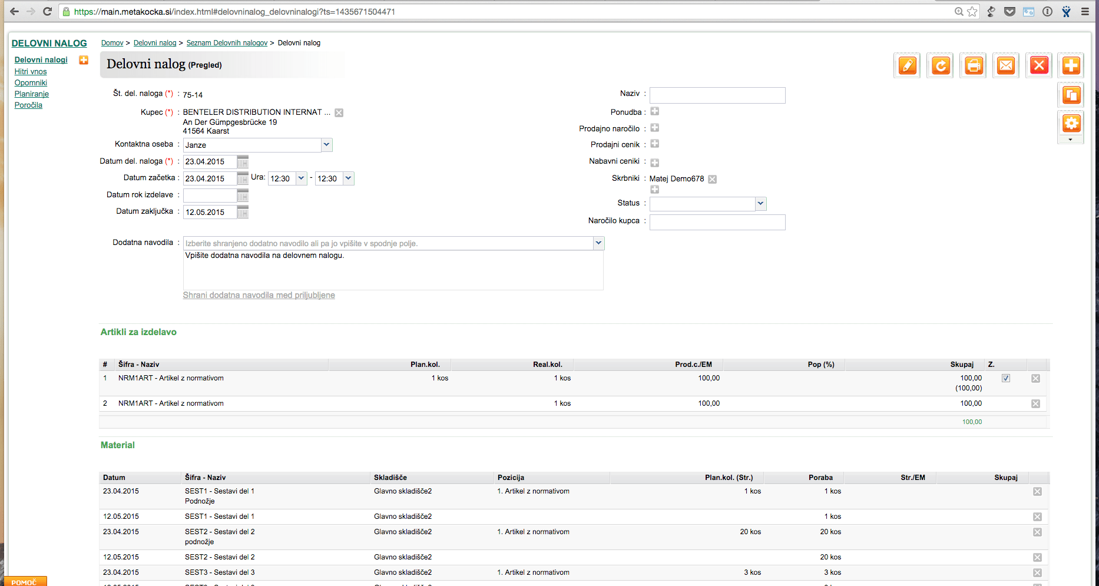Viewport: 1099px width, 586px height.
Task: Open the Status dropdown
Action: click(760, 204)
